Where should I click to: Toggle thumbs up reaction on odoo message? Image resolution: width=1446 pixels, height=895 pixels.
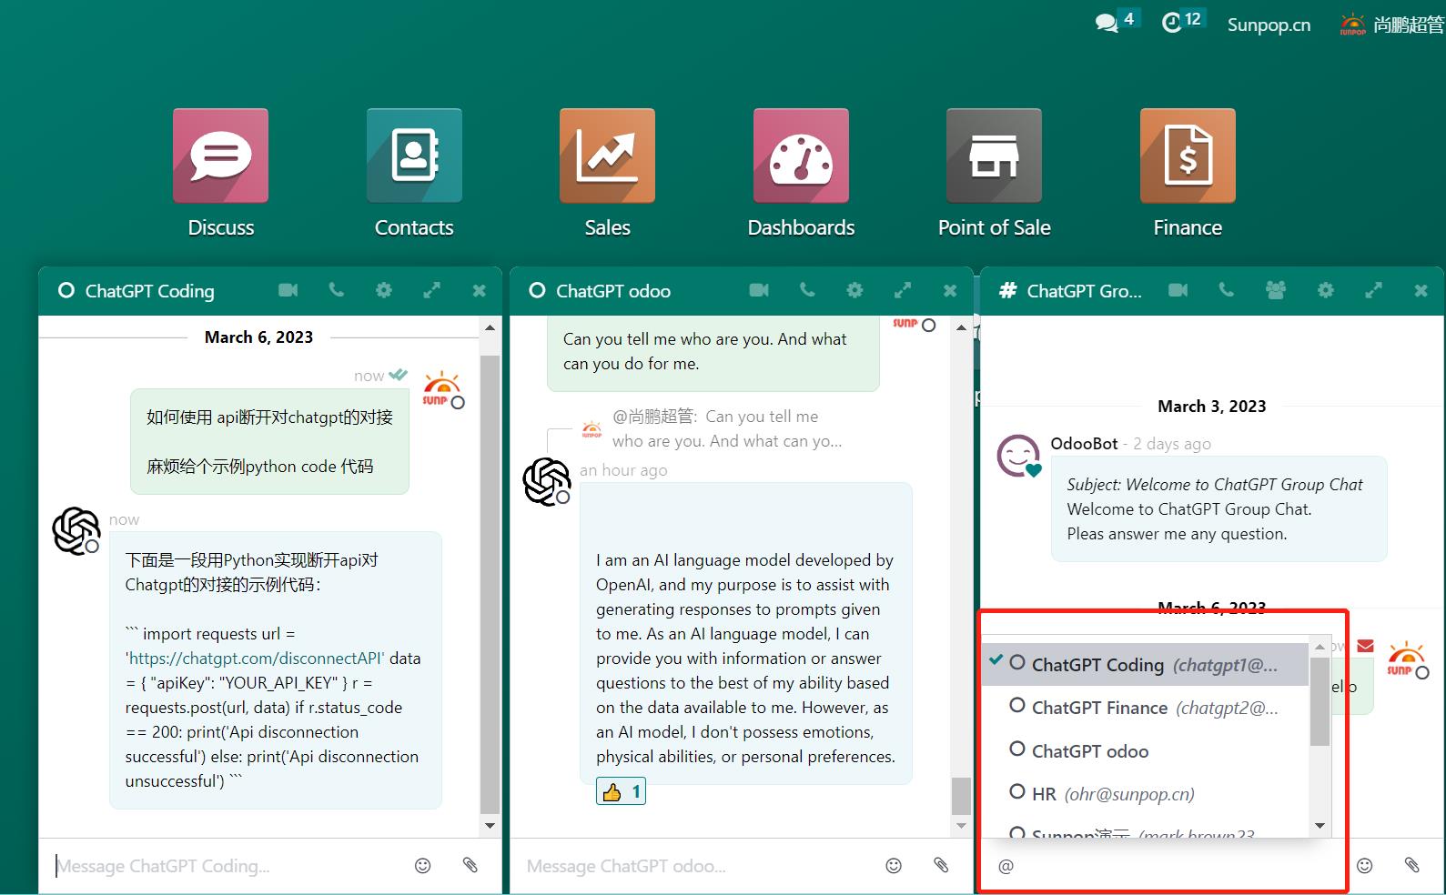(622, 792)
